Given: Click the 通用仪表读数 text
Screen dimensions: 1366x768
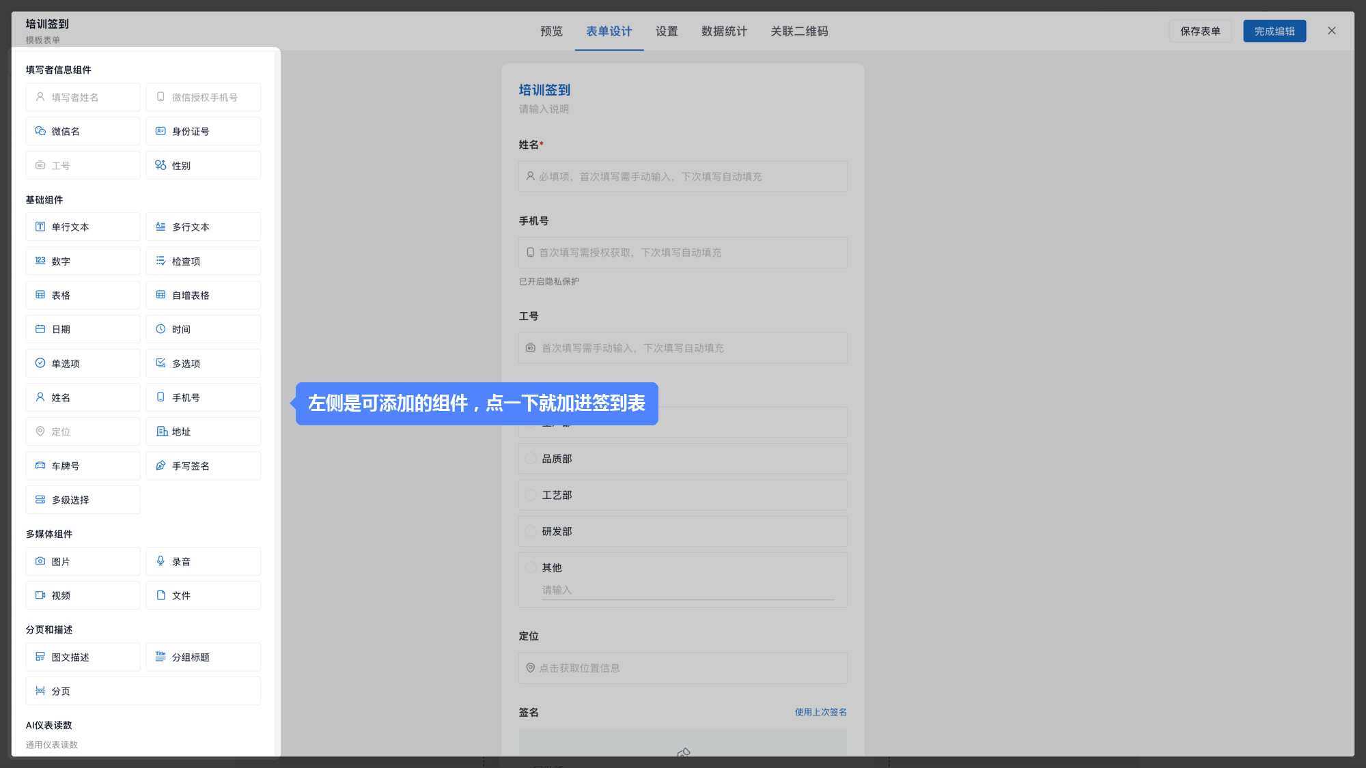Looking at the screenshot, I should pyautogui.click(x=52, y=745).
